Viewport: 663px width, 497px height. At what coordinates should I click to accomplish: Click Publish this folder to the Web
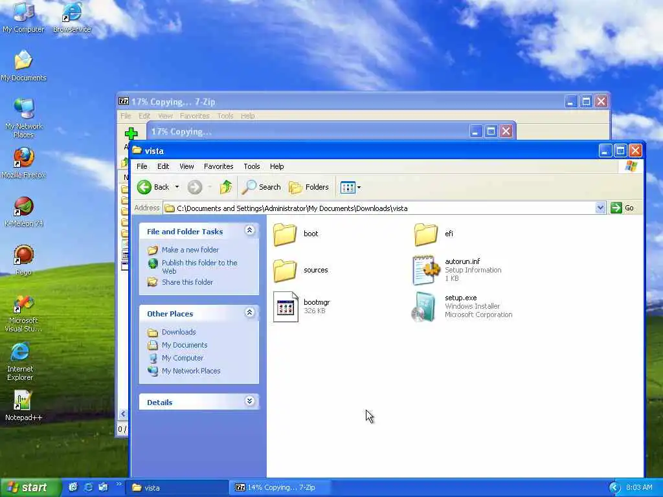point(199,267)
